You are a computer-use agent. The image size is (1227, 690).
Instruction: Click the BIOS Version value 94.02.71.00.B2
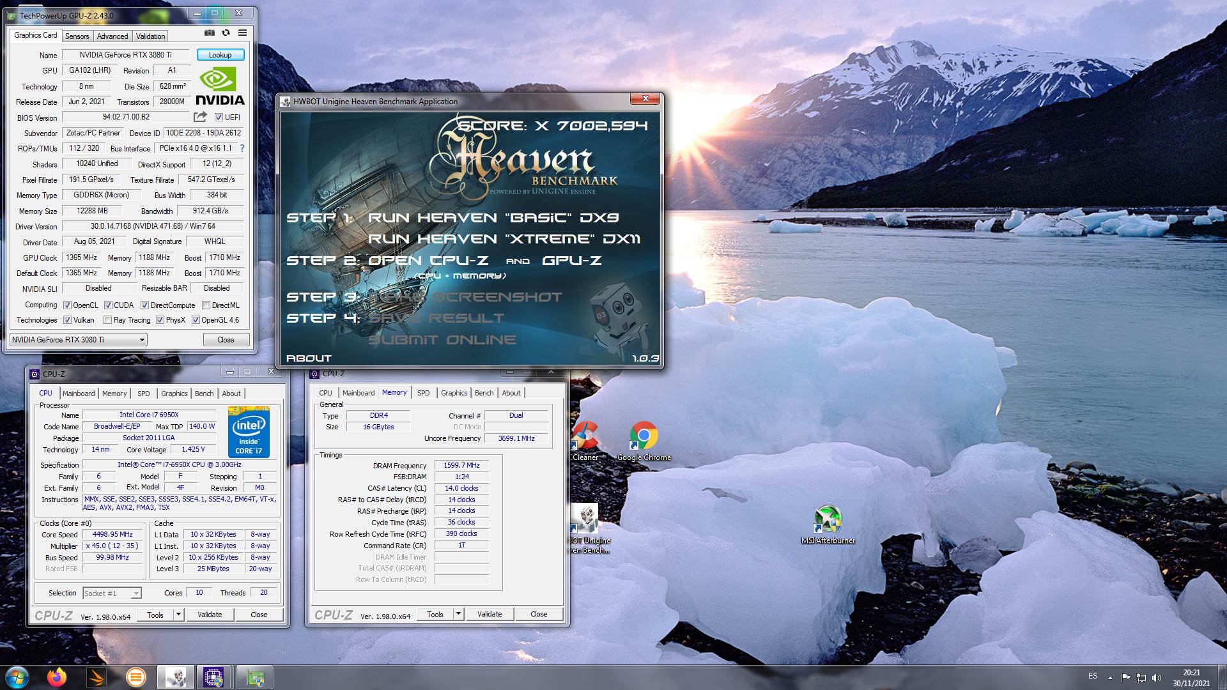[x=126, y=118]
